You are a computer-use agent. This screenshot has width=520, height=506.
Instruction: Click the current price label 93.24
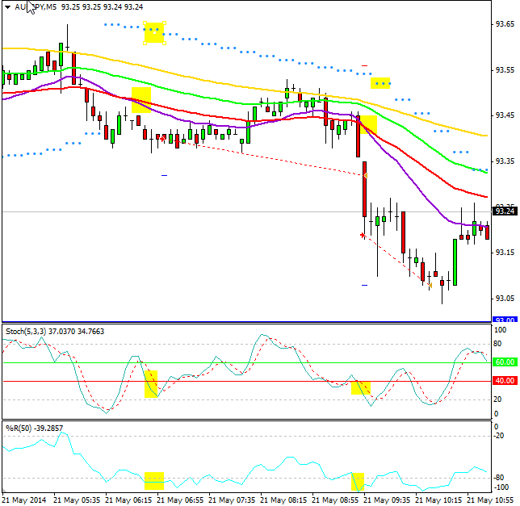[505, 211]
